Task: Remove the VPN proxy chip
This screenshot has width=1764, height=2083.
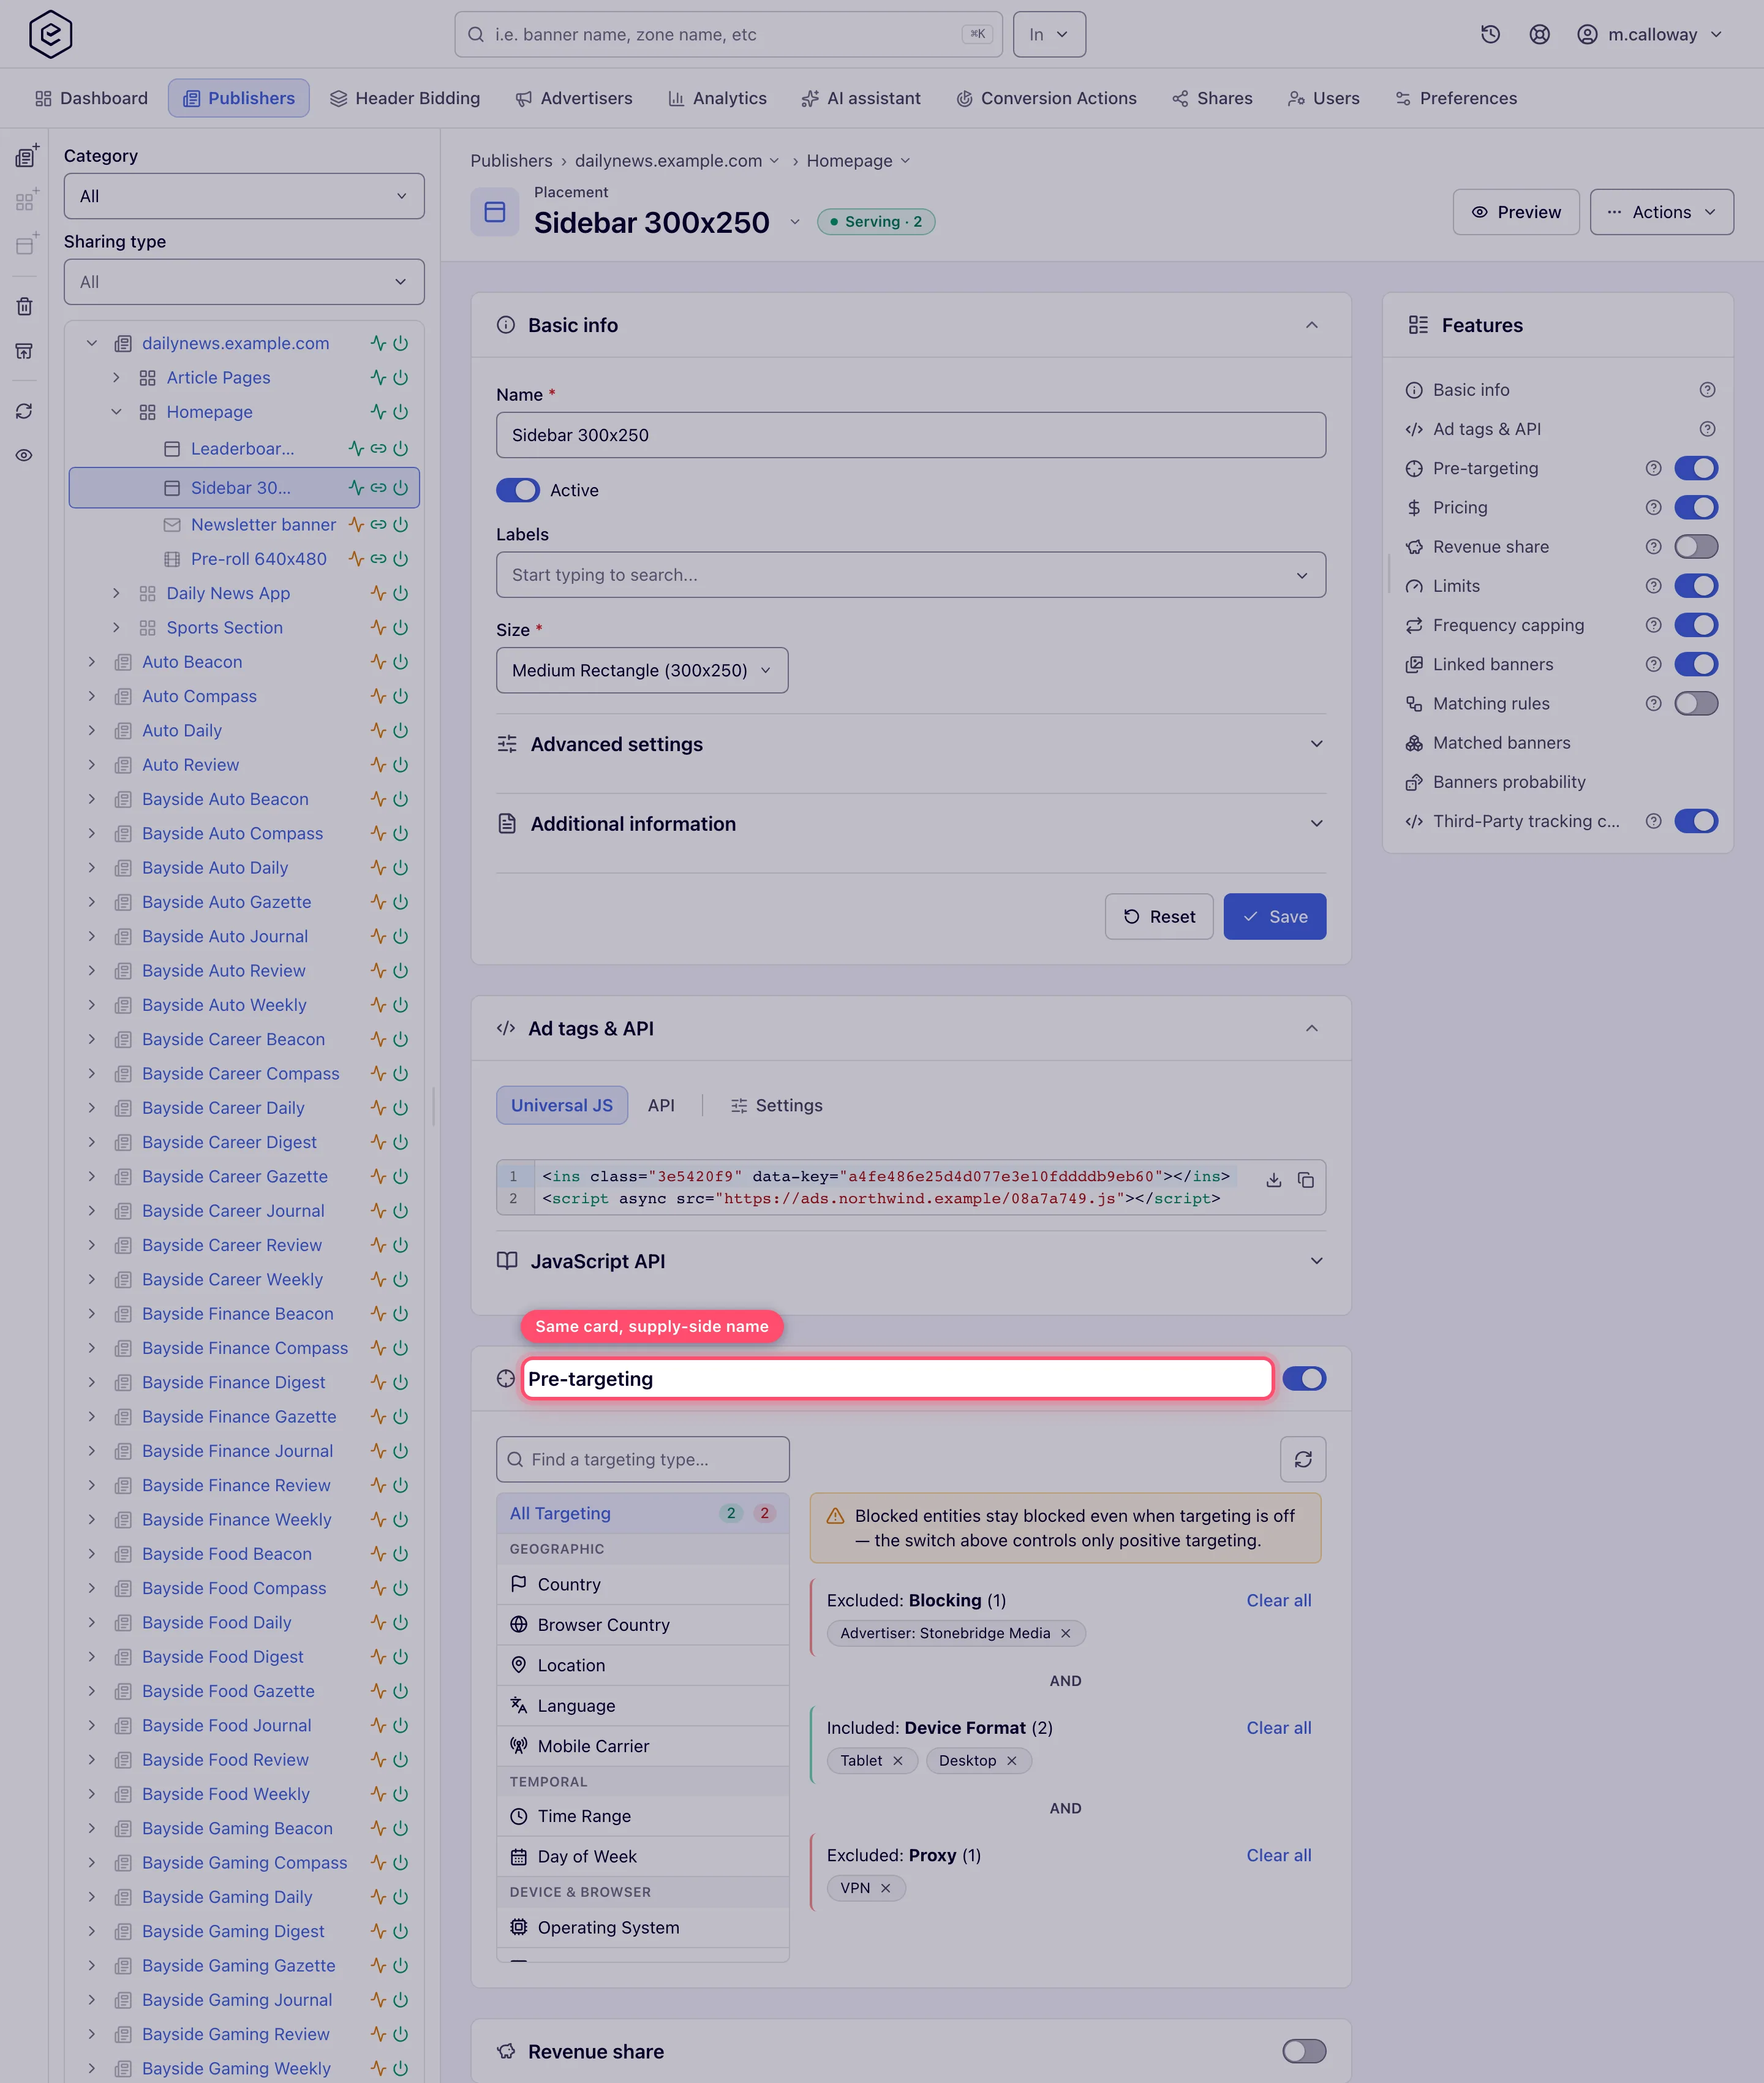Action: [886, 1888]
